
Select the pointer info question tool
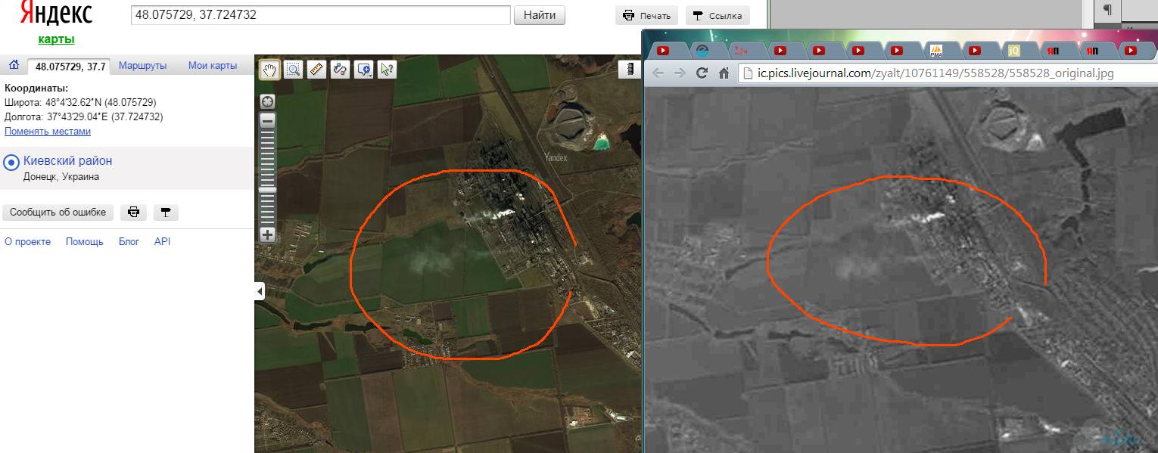(387, 69)
